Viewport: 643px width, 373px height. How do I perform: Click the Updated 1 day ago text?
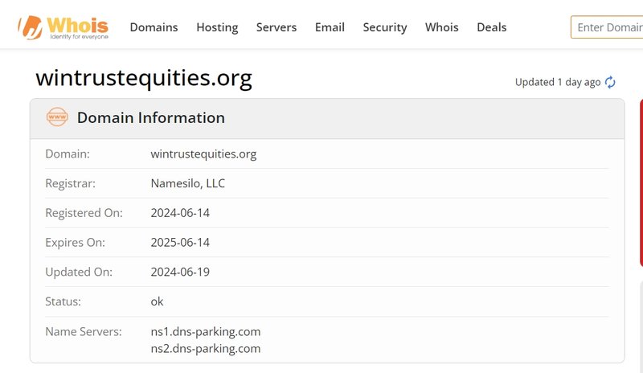click(x=558, y=82)
